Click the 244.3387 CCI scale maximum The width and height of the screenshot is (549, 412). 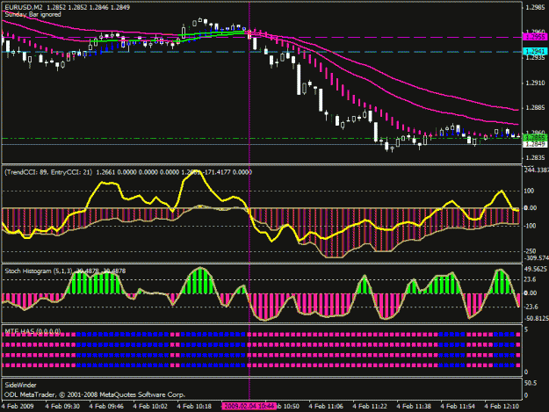pyautogui.click(x=537, y=170)
